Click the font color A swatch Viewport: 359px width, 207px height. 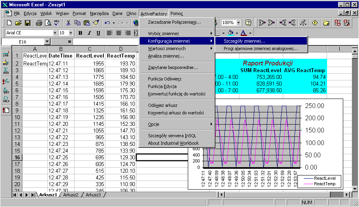click(x=244, y=33)
